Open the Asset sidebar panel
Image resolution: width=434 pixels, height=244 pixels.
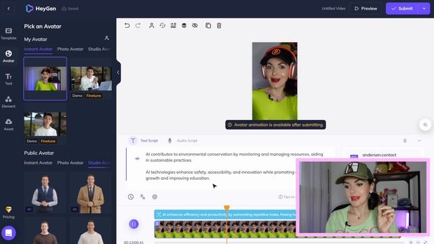[9, 124]
